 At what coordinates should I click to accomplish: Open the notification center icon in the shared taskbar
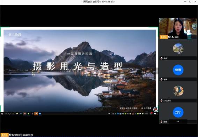(155, 113)
